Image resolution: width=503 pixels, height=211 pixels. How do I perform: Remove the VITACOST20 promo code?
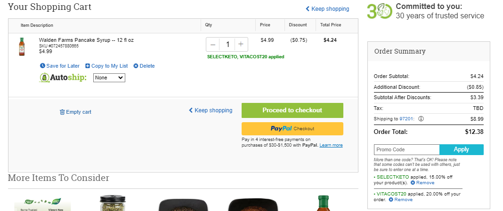point(401,199)
